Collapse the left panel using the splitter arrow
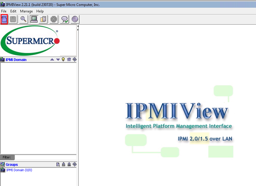The image size is (256, 186). click(78, 26)
